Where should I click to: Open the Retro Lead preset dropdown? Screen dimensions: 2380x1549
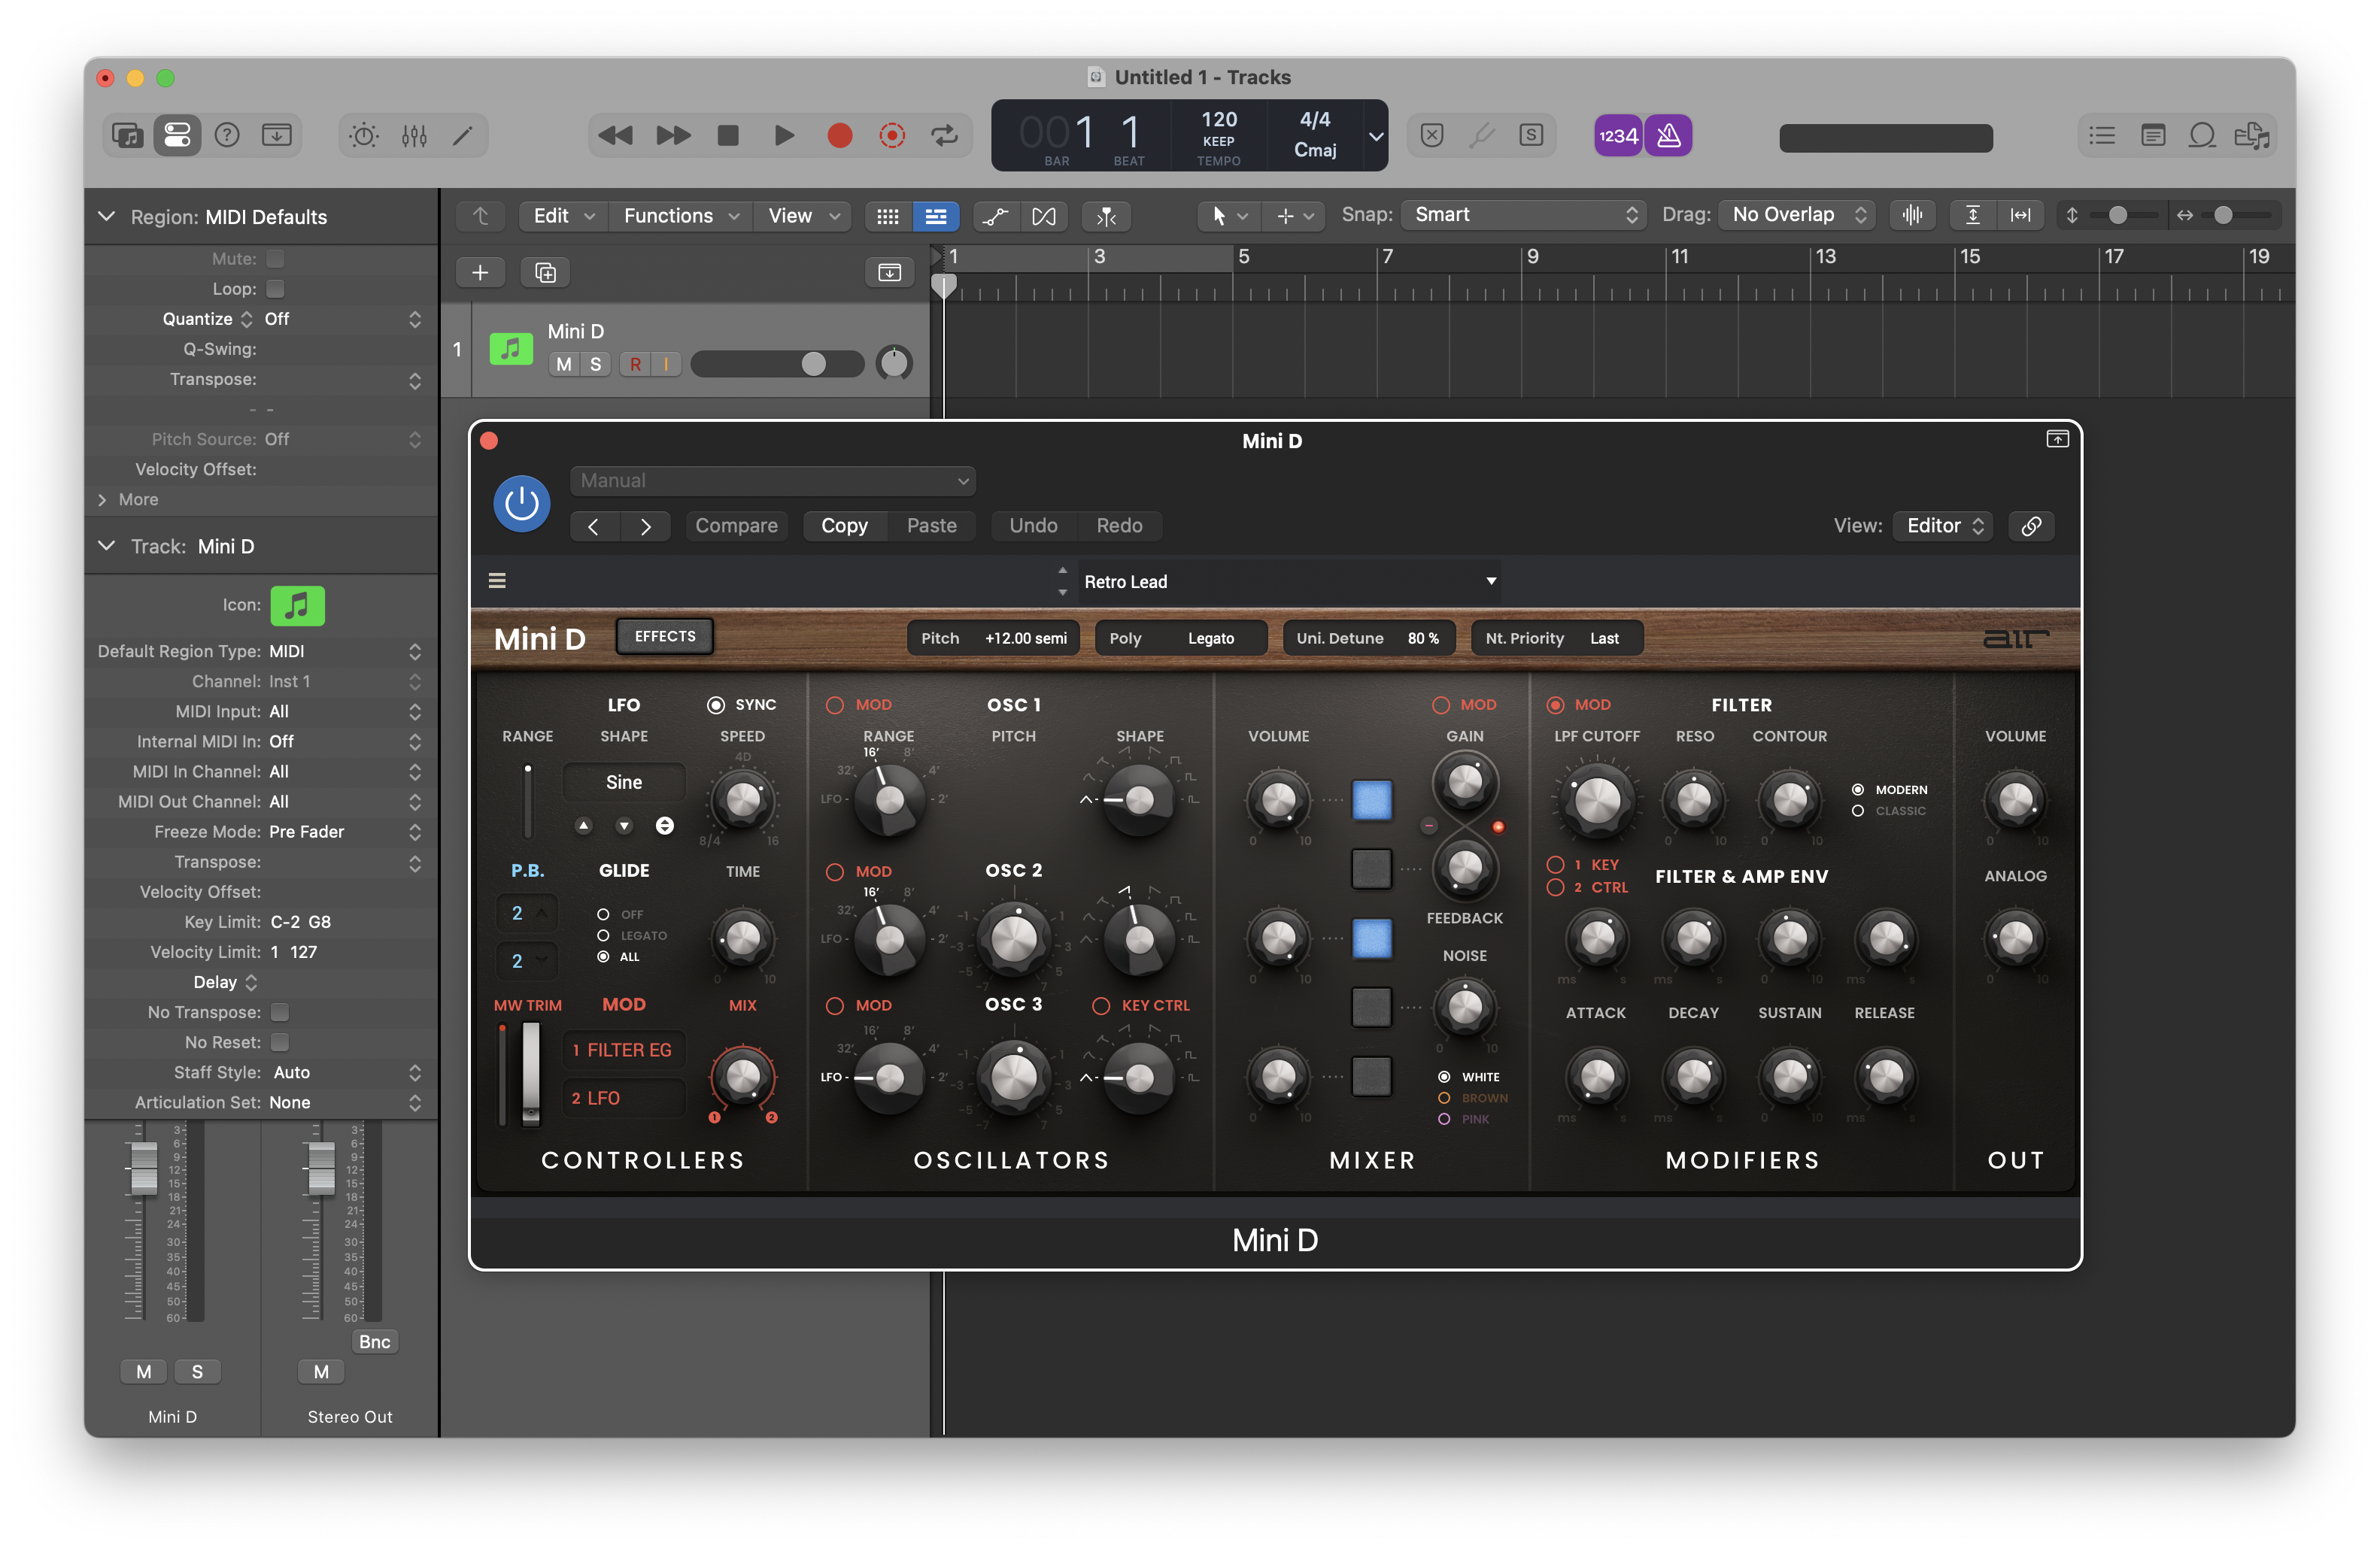pos(1490,580)
